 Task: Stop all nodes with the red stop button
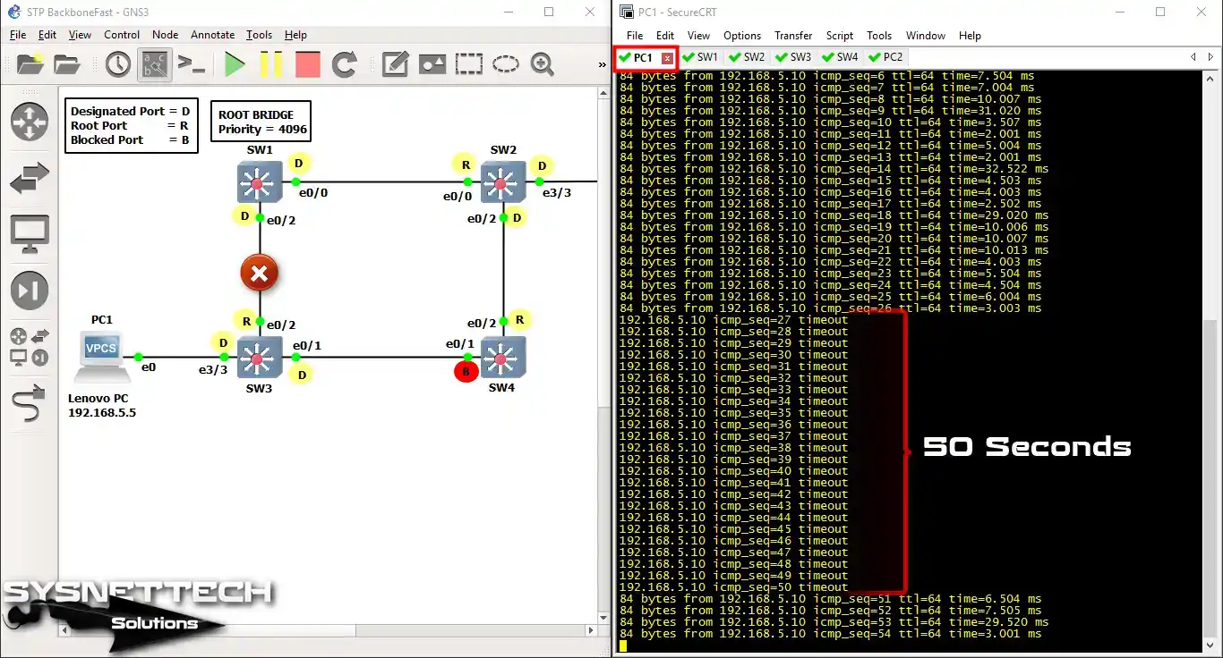pos(308,63)
